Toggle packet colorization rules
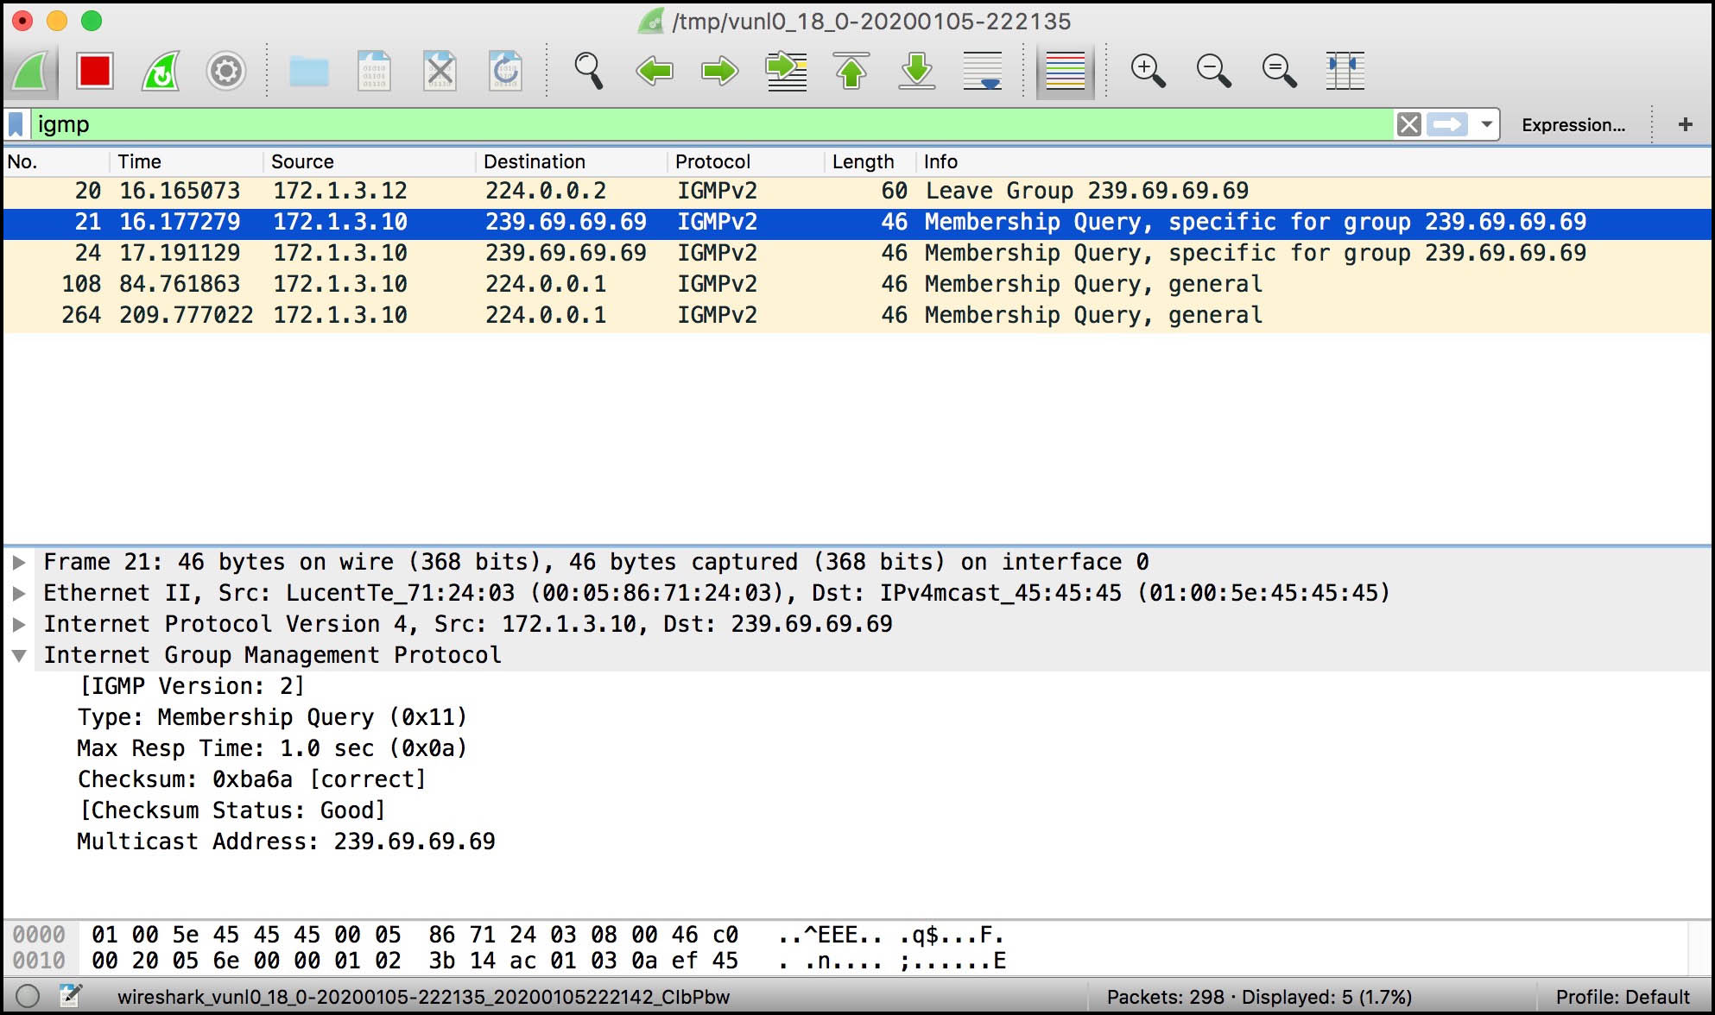Viewport: 1715px width, 1015px height. tap(1066, 71)
